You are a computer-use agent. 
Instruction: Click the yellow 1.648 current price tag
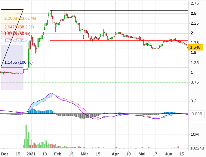coord(196,47)
